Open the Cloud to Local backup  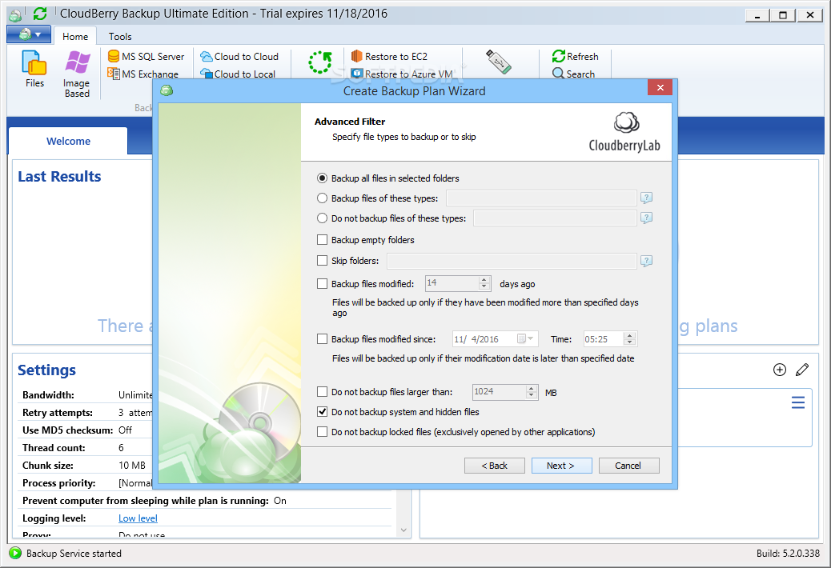pos(238,74)
